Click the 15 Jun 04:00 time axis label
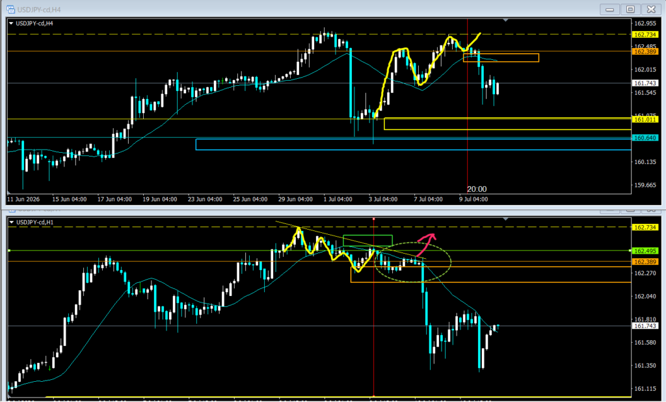 click(69, 199)
